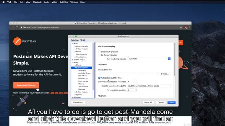Click the category tree scrollbar

point(93,66)
